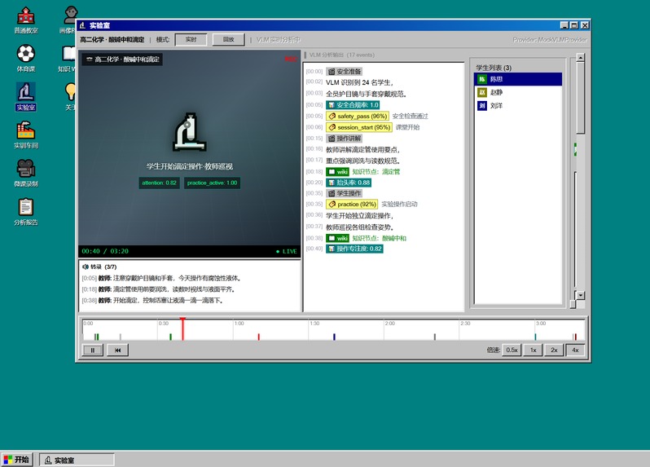Click transcript line at [0:05] about 护目镜

point(161,278)
